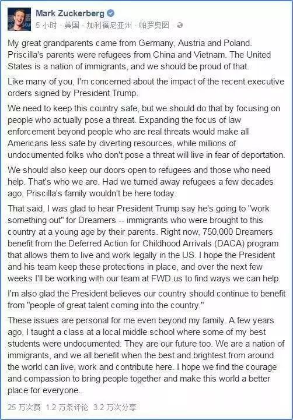Image resolution: width=293 pixels, height=420 pixels.
Task: Open the Mark Zuckerberg profile name link
Action: click(70, 13)
